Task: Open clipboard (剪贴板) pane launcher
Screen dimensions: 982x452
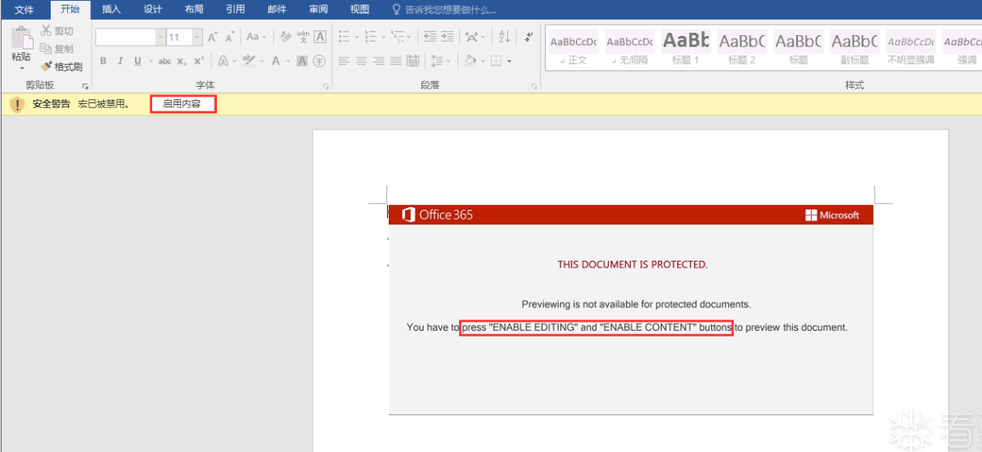Action: 85,85
